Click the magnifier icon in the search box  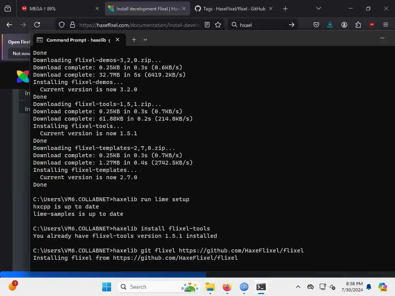(x=234, y=25)
